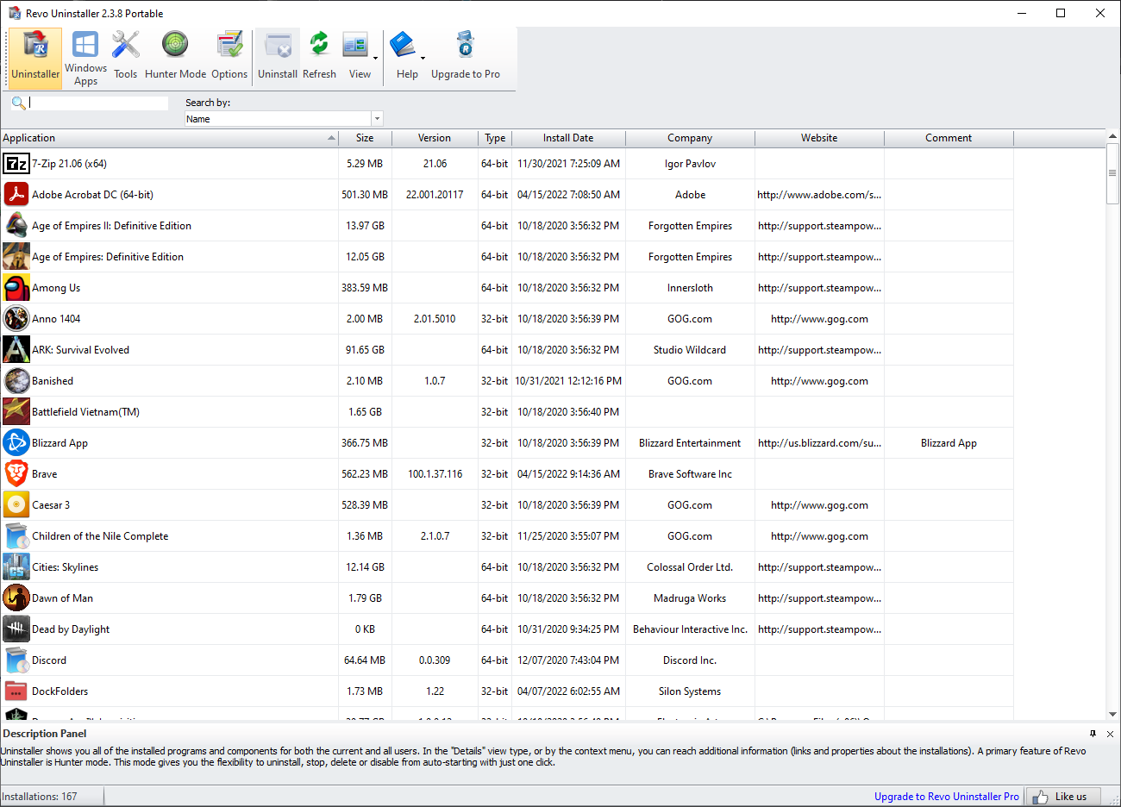Click Behaviour Interactive Inc. cell
The image size is (1121, 807).
pos(690,629)
